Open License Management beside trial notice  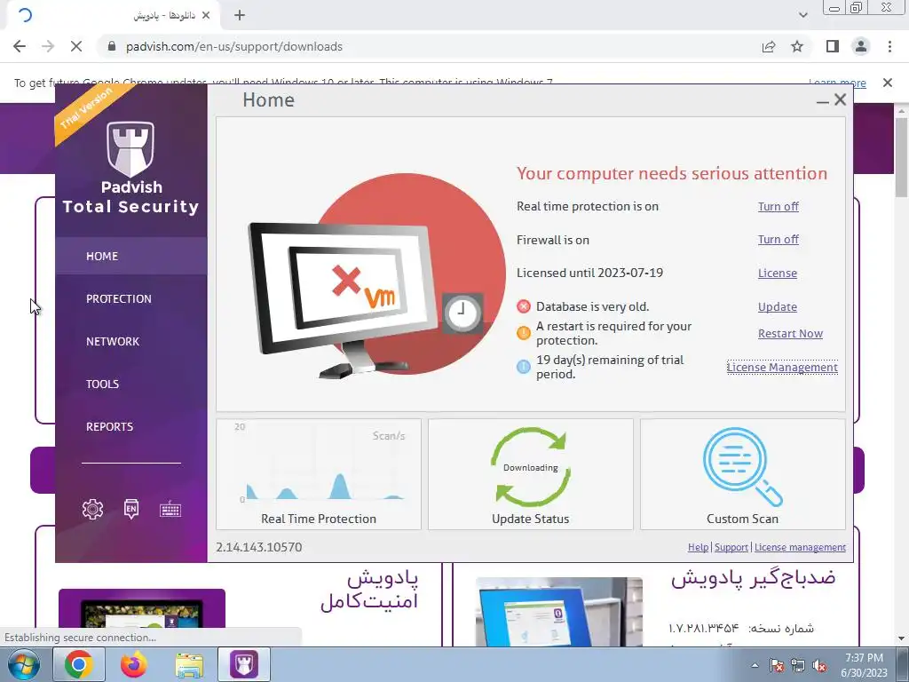(x=782, y=367)
